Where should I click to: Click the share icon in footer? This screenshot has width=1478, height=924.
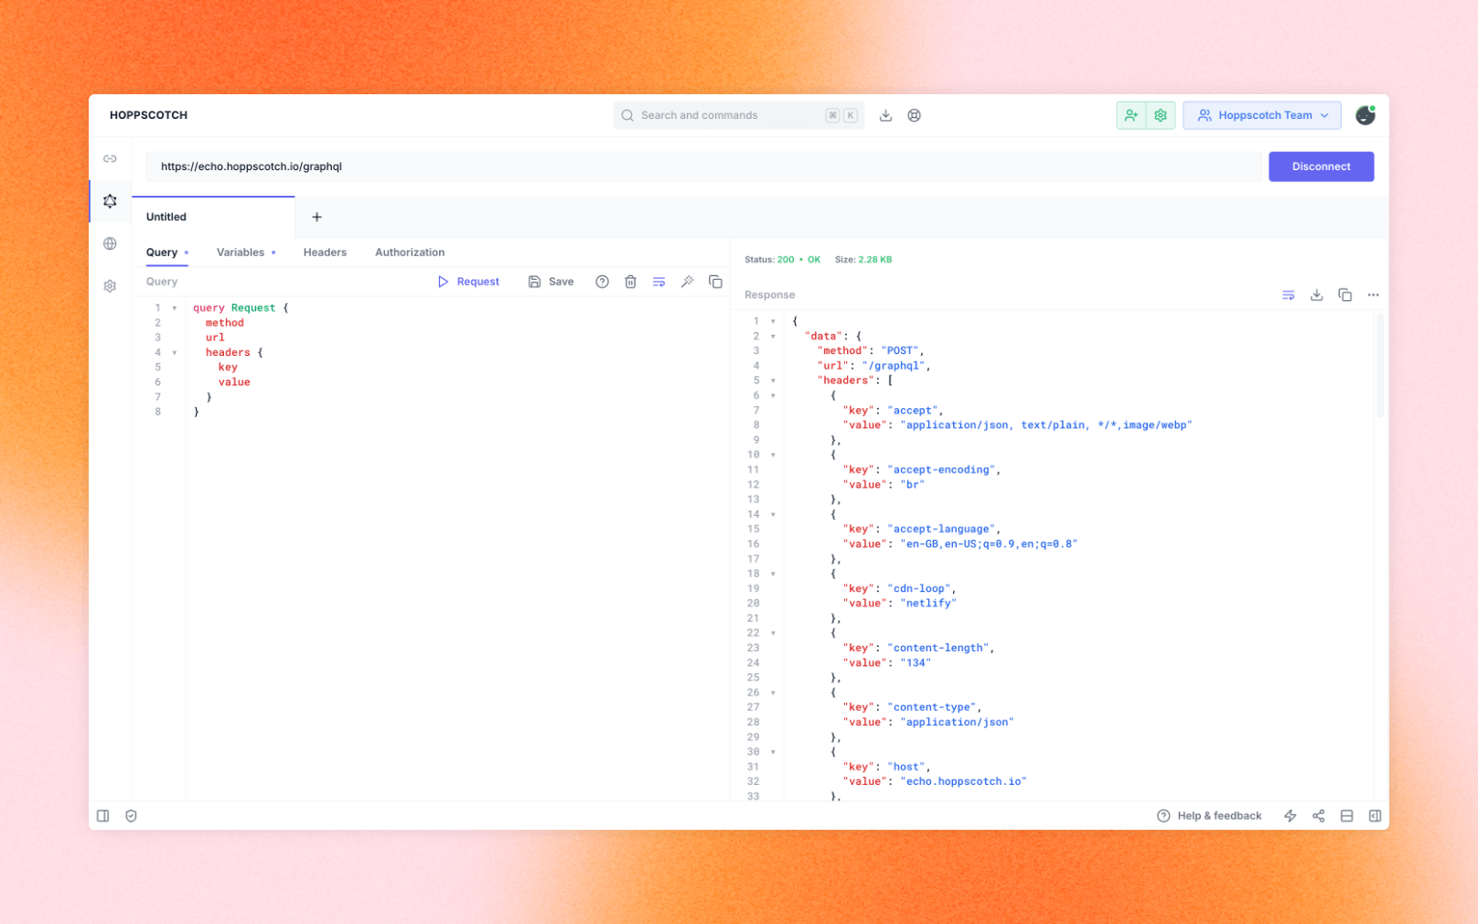tap(1318, 816)
